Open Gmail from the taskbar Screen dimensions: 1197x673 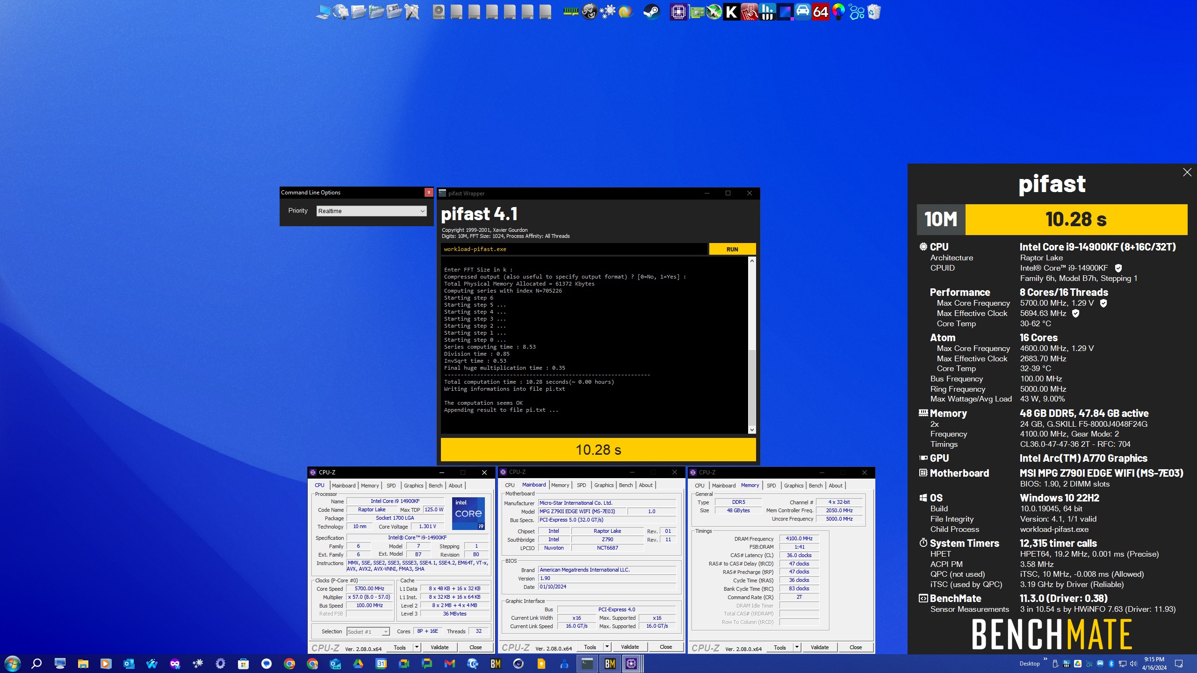(450, 664)
